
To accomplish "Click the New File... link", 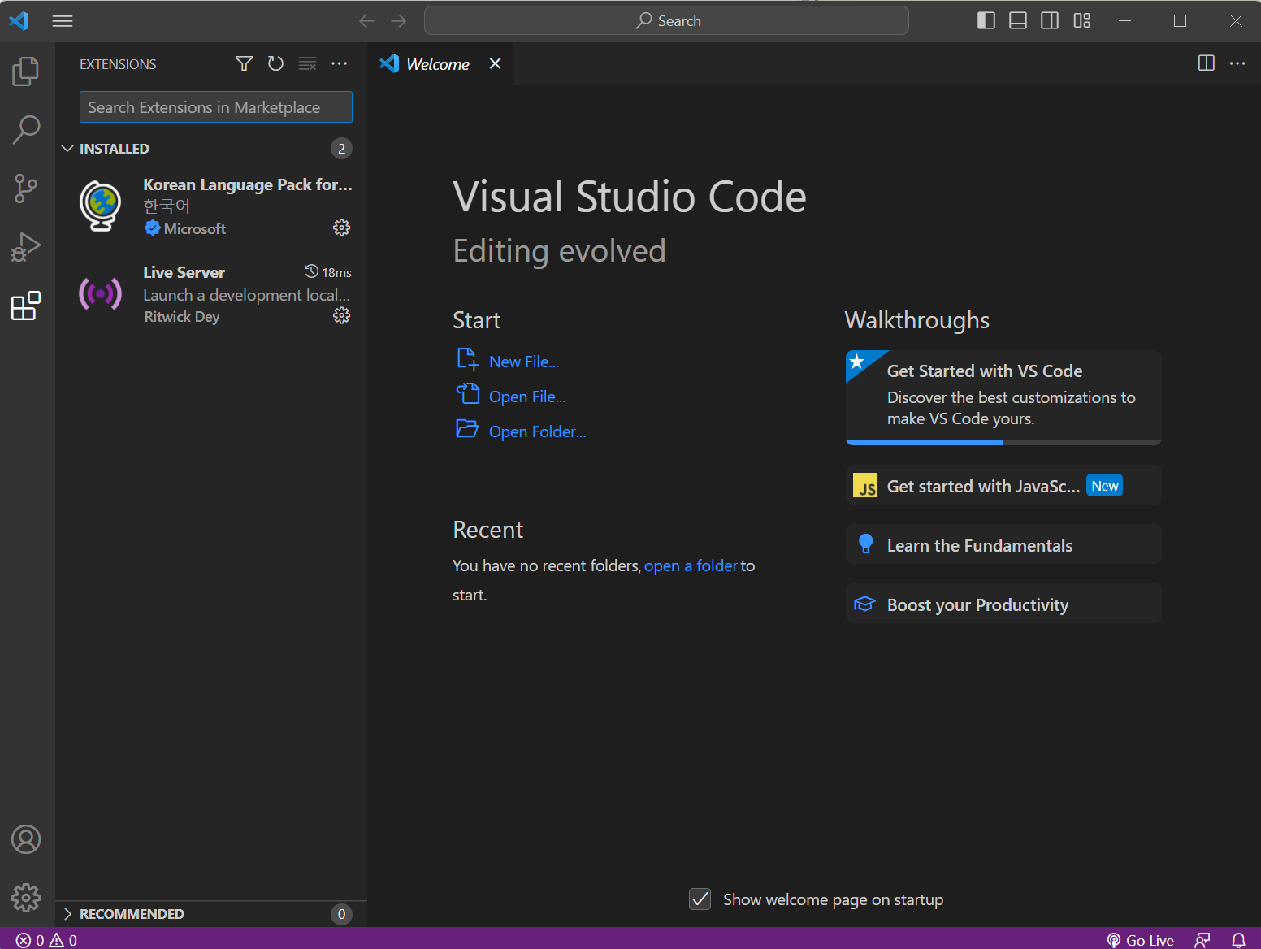I will pyautogui.click(x=524, y=362).
